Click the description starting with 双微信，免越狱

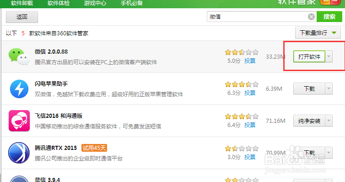coord(109,94)
